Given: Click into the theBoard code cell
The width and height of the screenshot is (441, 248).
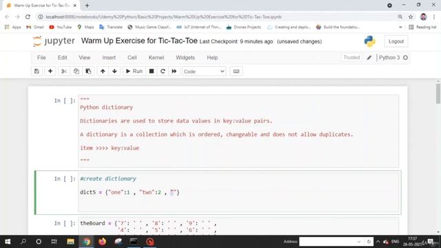Looking at the screenshot, I should (x=238, y=227).
